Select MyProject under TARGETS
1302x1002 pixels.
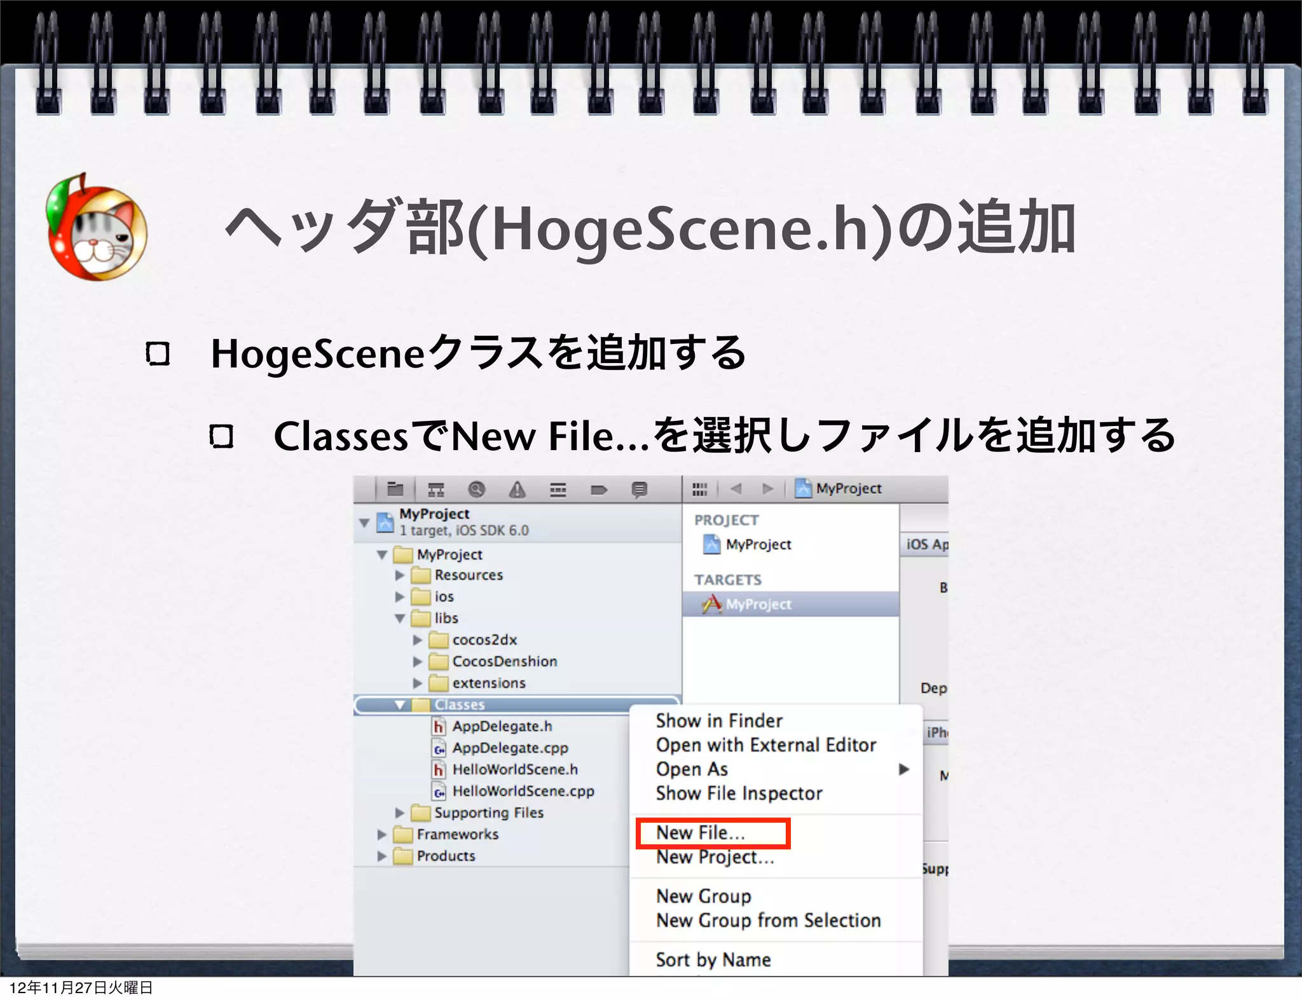click(x=791, y=604)
